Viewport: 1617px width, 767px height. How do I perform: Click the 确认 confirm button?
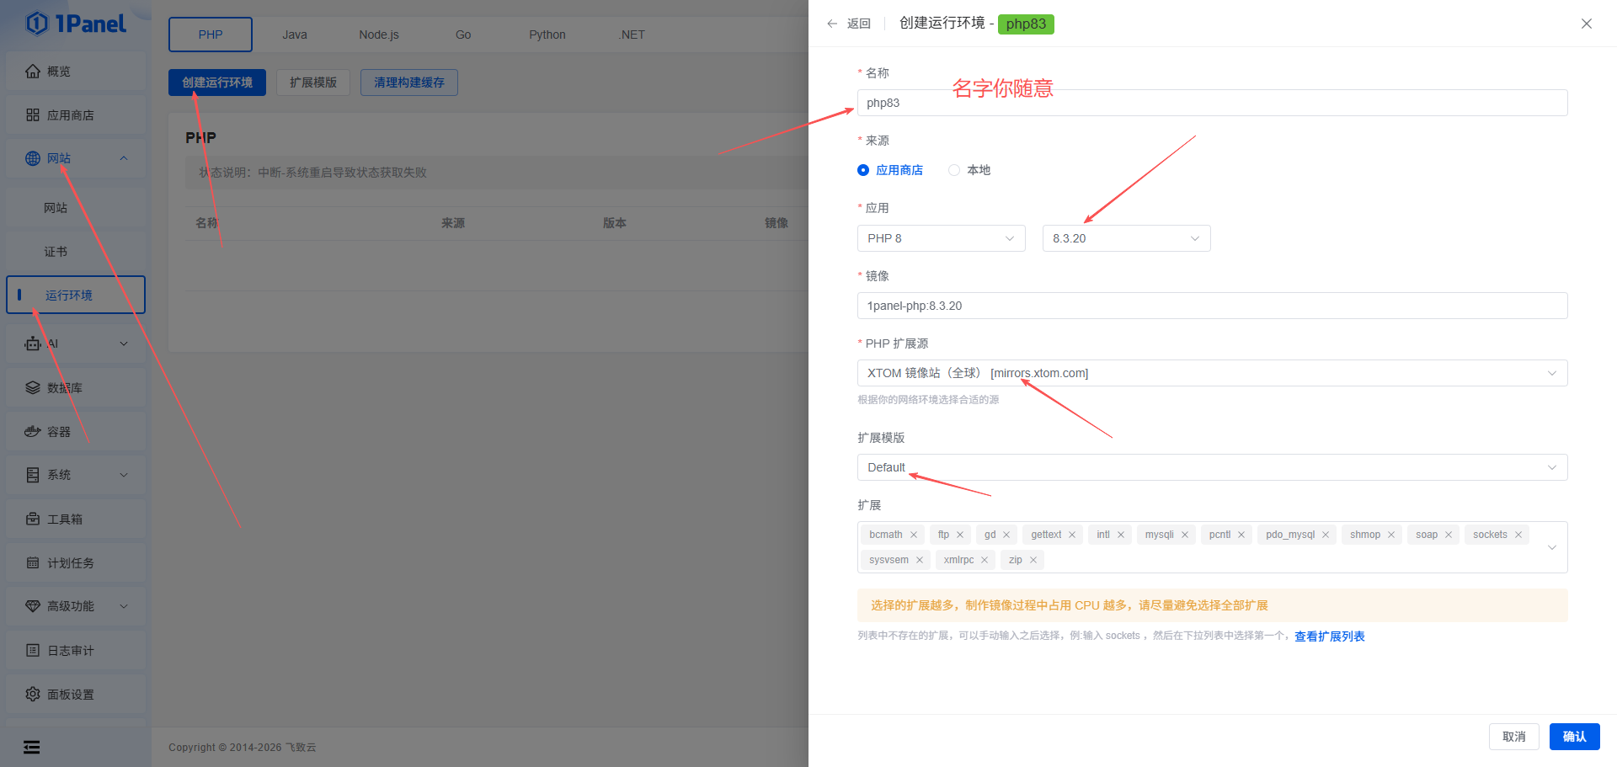(1574, 737)
